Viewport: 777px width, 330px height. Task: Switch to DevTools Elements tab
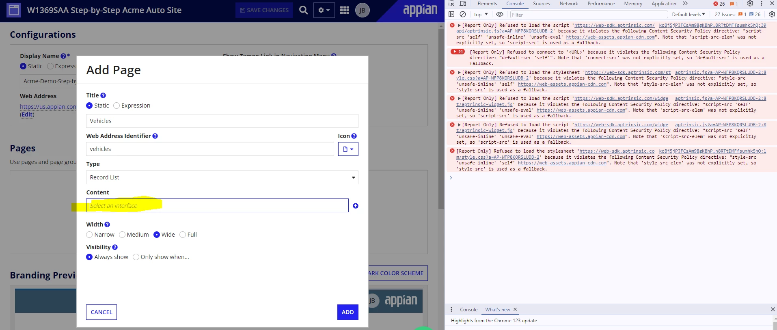(x=487, y=4)
